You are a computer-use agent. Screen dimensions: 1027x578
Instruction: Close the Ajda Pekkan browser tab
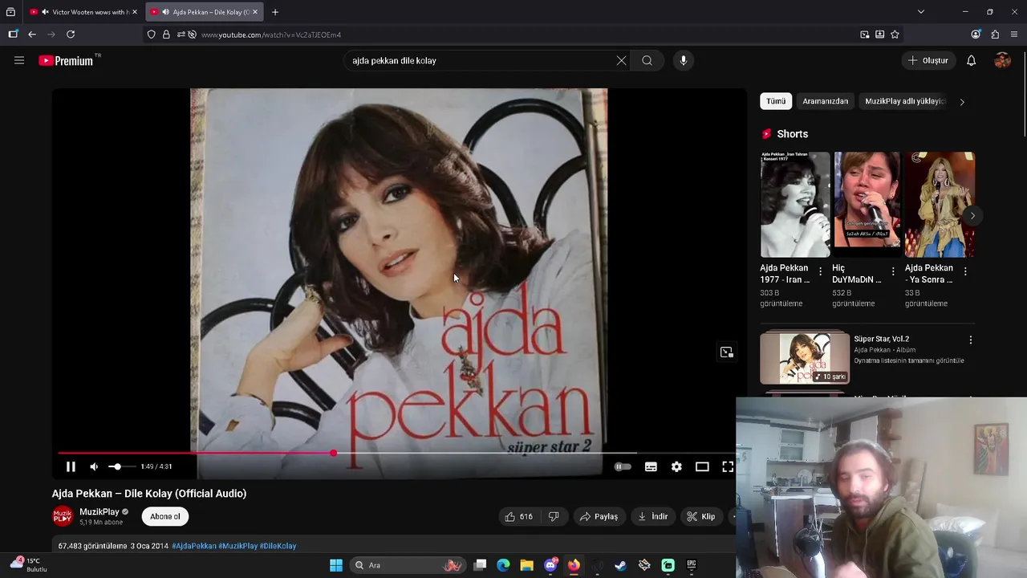click(255, 12)
